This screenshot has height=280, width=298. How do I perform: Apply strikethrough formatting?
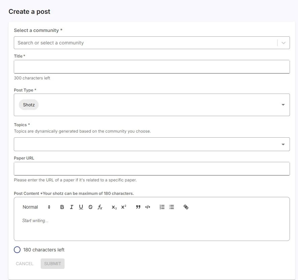pyautogui.click(x=90, y=207)
